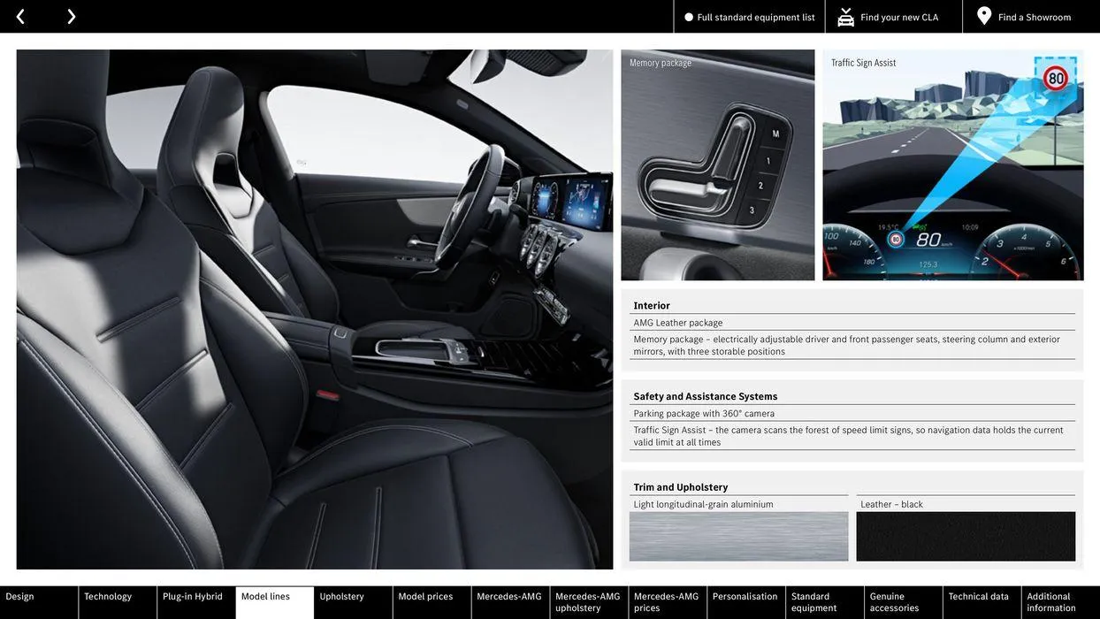Open the Full standard equipment list link
Screen dimensions: 1100x619
pyautogui.click(x=755, y=18)
